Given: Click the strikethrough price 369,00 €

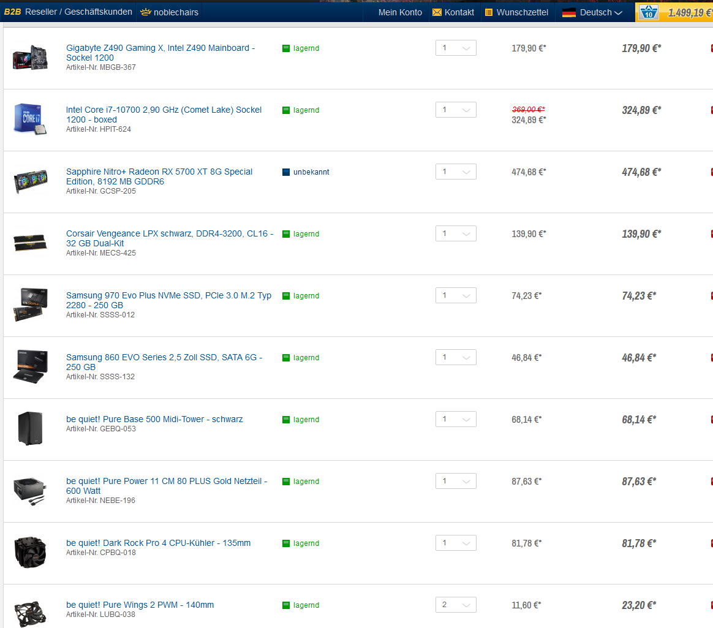Looking at the screenshot, I should click(x=529, y=109).
